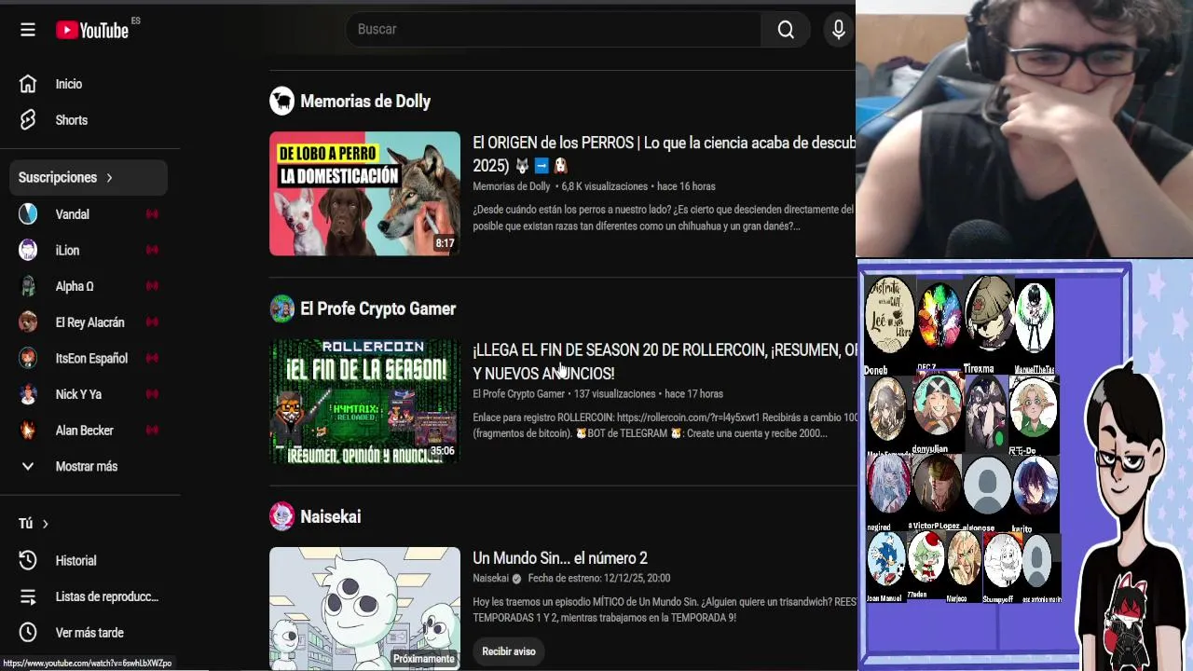1193x671 pixels.
Task: Open El Rey Alacrán channel avatar
Action: click(28, 322)
